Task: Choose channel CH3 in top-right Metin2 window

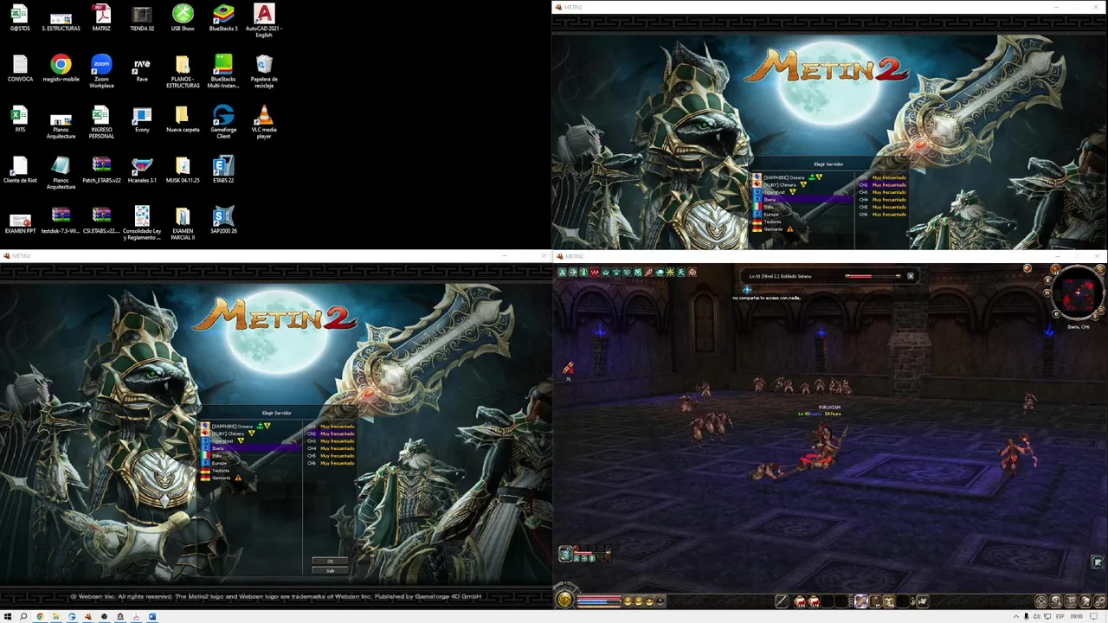Action: (x=882, y=192)
